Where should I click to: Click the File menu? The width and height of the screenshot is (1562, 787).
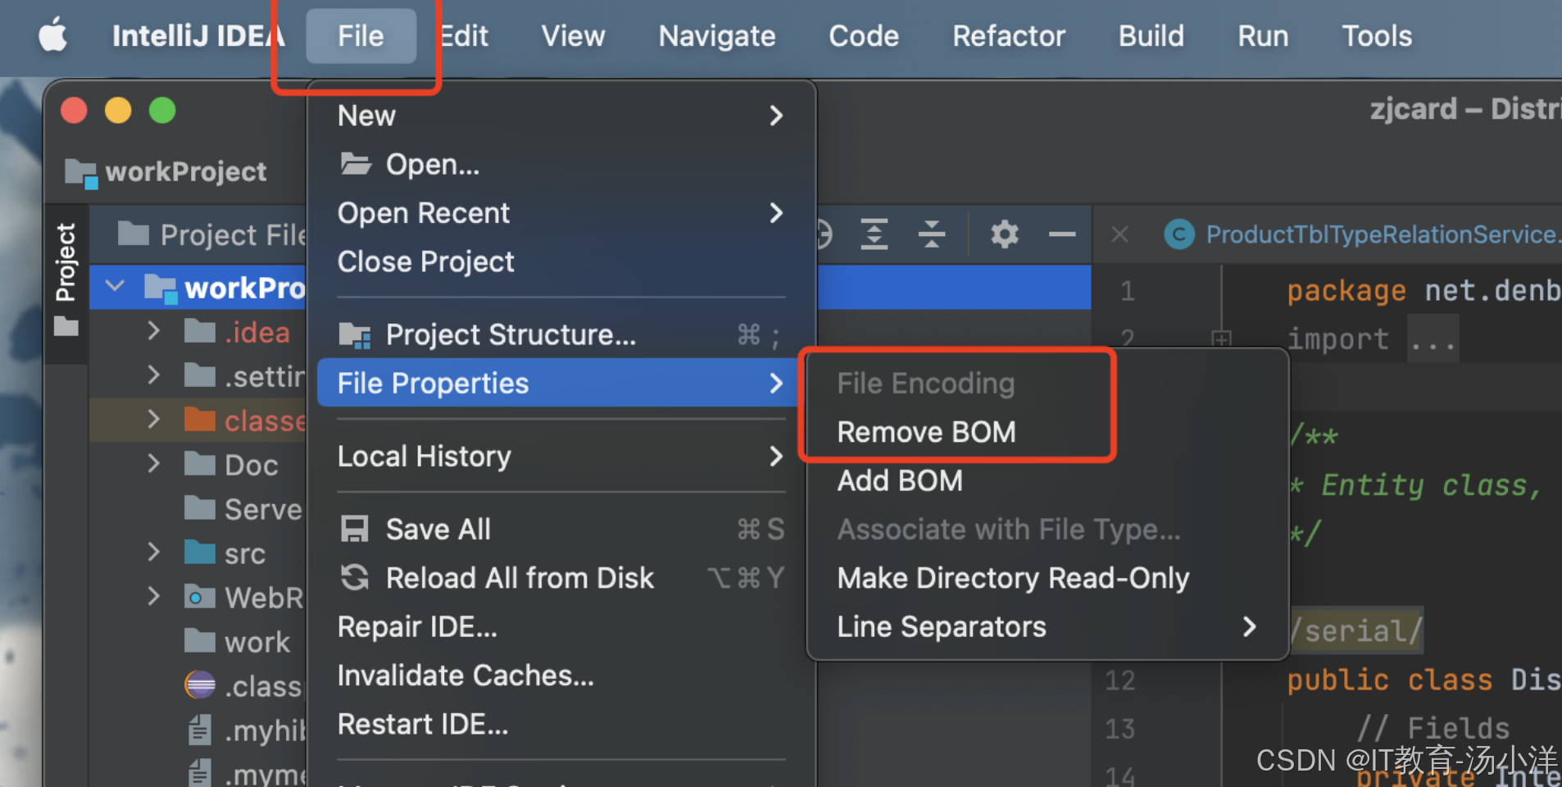[361, 36]
